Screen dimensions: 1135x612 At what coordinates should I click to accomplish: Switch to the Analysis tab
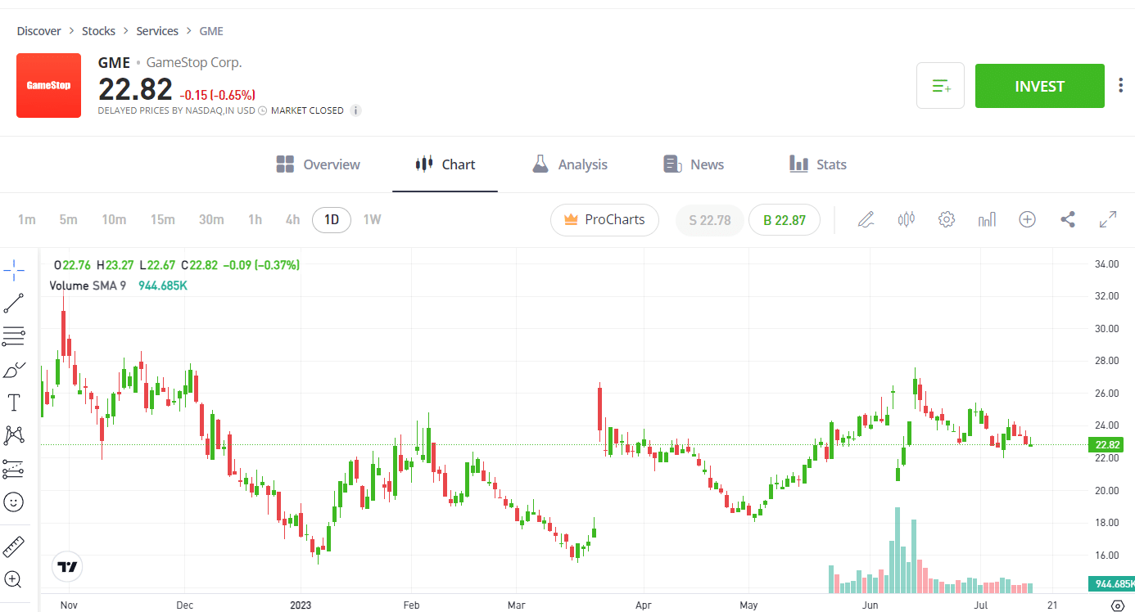(569, 164)
